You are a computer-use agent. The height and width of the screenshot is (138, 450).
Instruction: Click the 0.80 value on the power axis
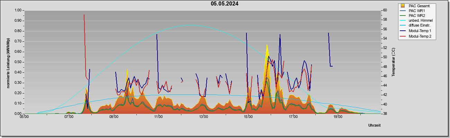(x=18, y=31)
